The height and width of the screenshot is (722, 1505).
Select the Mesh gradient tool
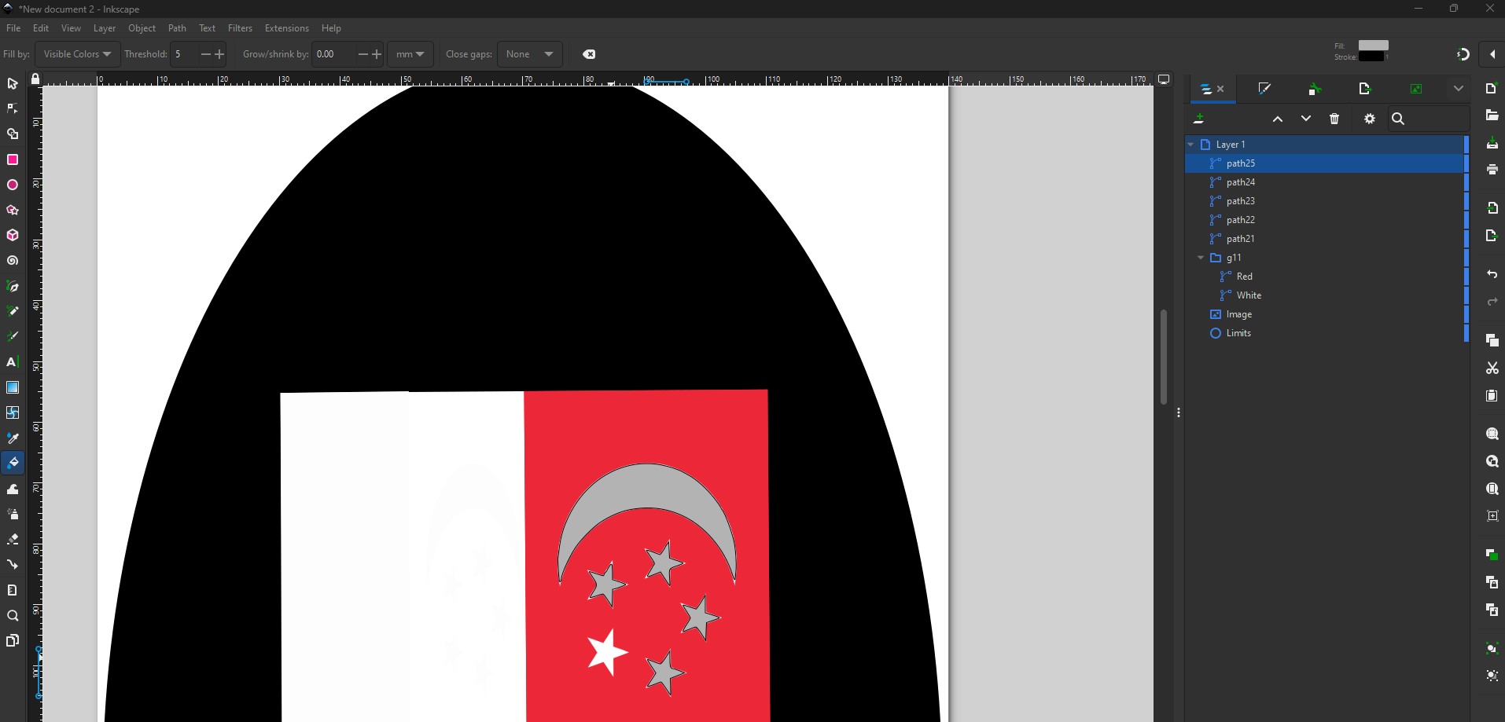(13, 412)
